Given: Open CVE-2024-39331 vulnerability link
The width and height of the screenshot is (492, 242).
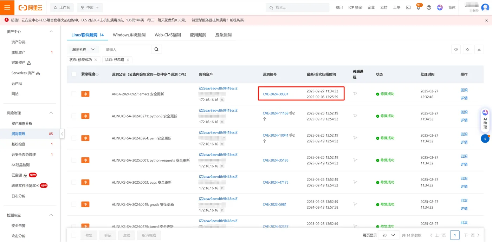Looking at the screenshot, I should (x=276, y=94).
